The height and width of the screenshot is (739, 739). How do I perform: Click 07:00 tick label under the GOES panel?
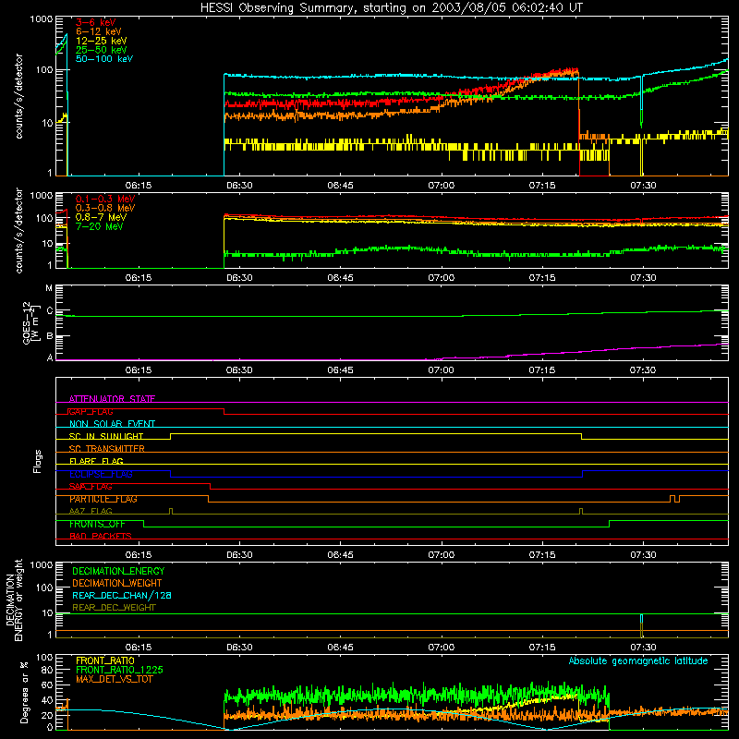[x=442, y=370]
